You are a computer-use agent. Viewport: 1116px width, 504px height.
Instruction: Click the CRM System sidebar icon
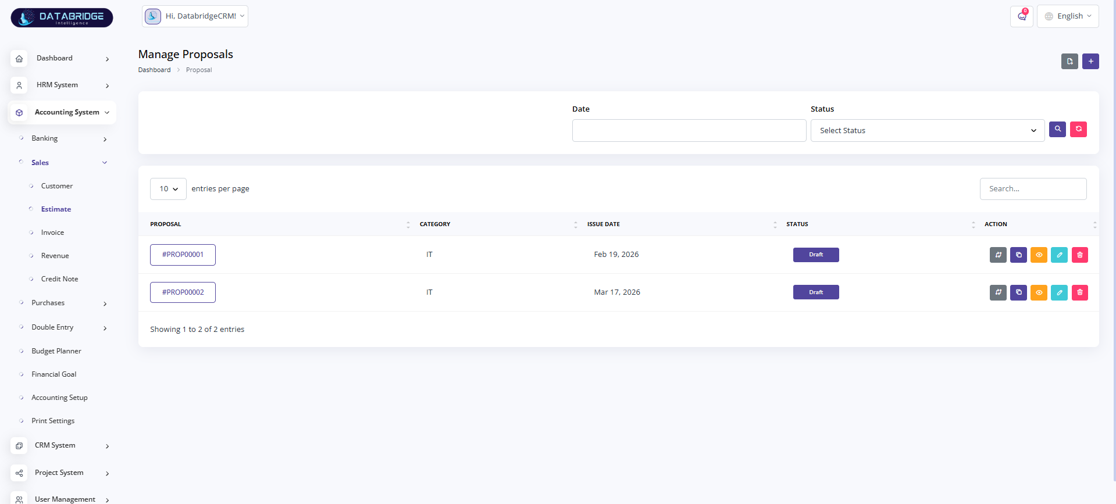[19, 446]
